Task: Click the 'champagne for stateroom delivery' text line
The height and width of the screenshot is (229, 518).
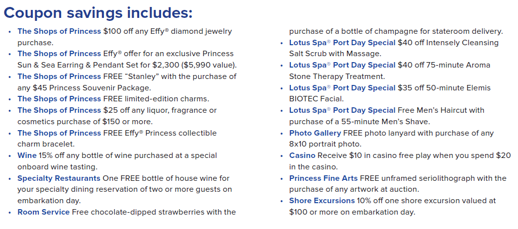Action: pos(396,31)
